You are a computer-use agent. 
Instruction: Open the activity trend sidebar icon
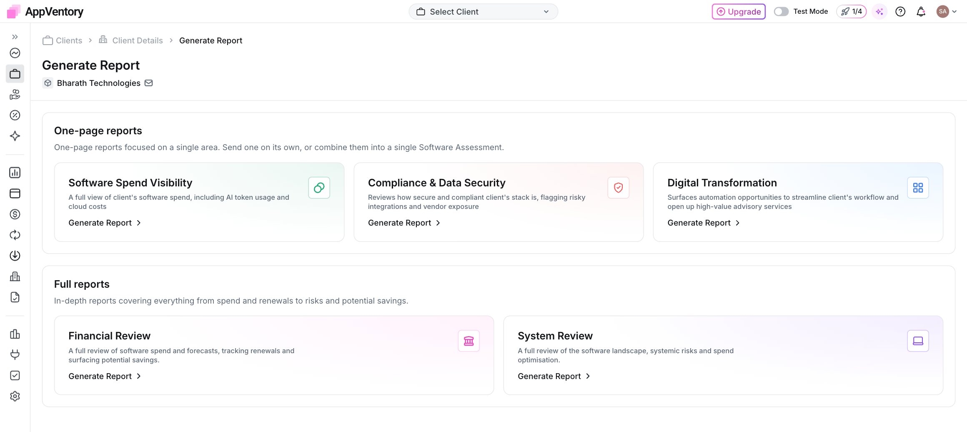[15, 53]
